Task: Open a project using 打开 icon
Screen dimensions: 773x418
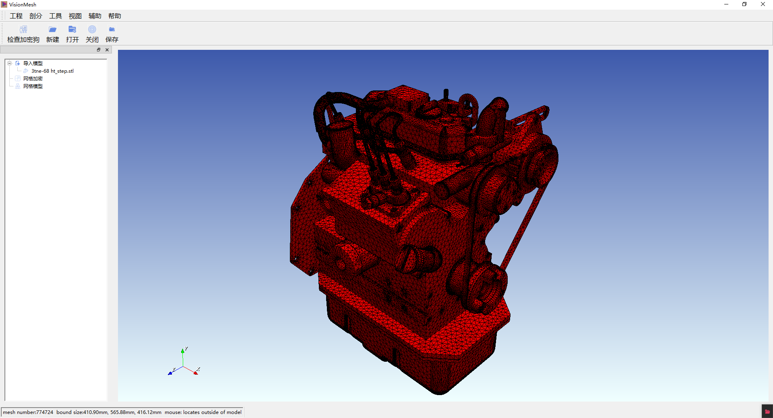Action: click(72, 30)
